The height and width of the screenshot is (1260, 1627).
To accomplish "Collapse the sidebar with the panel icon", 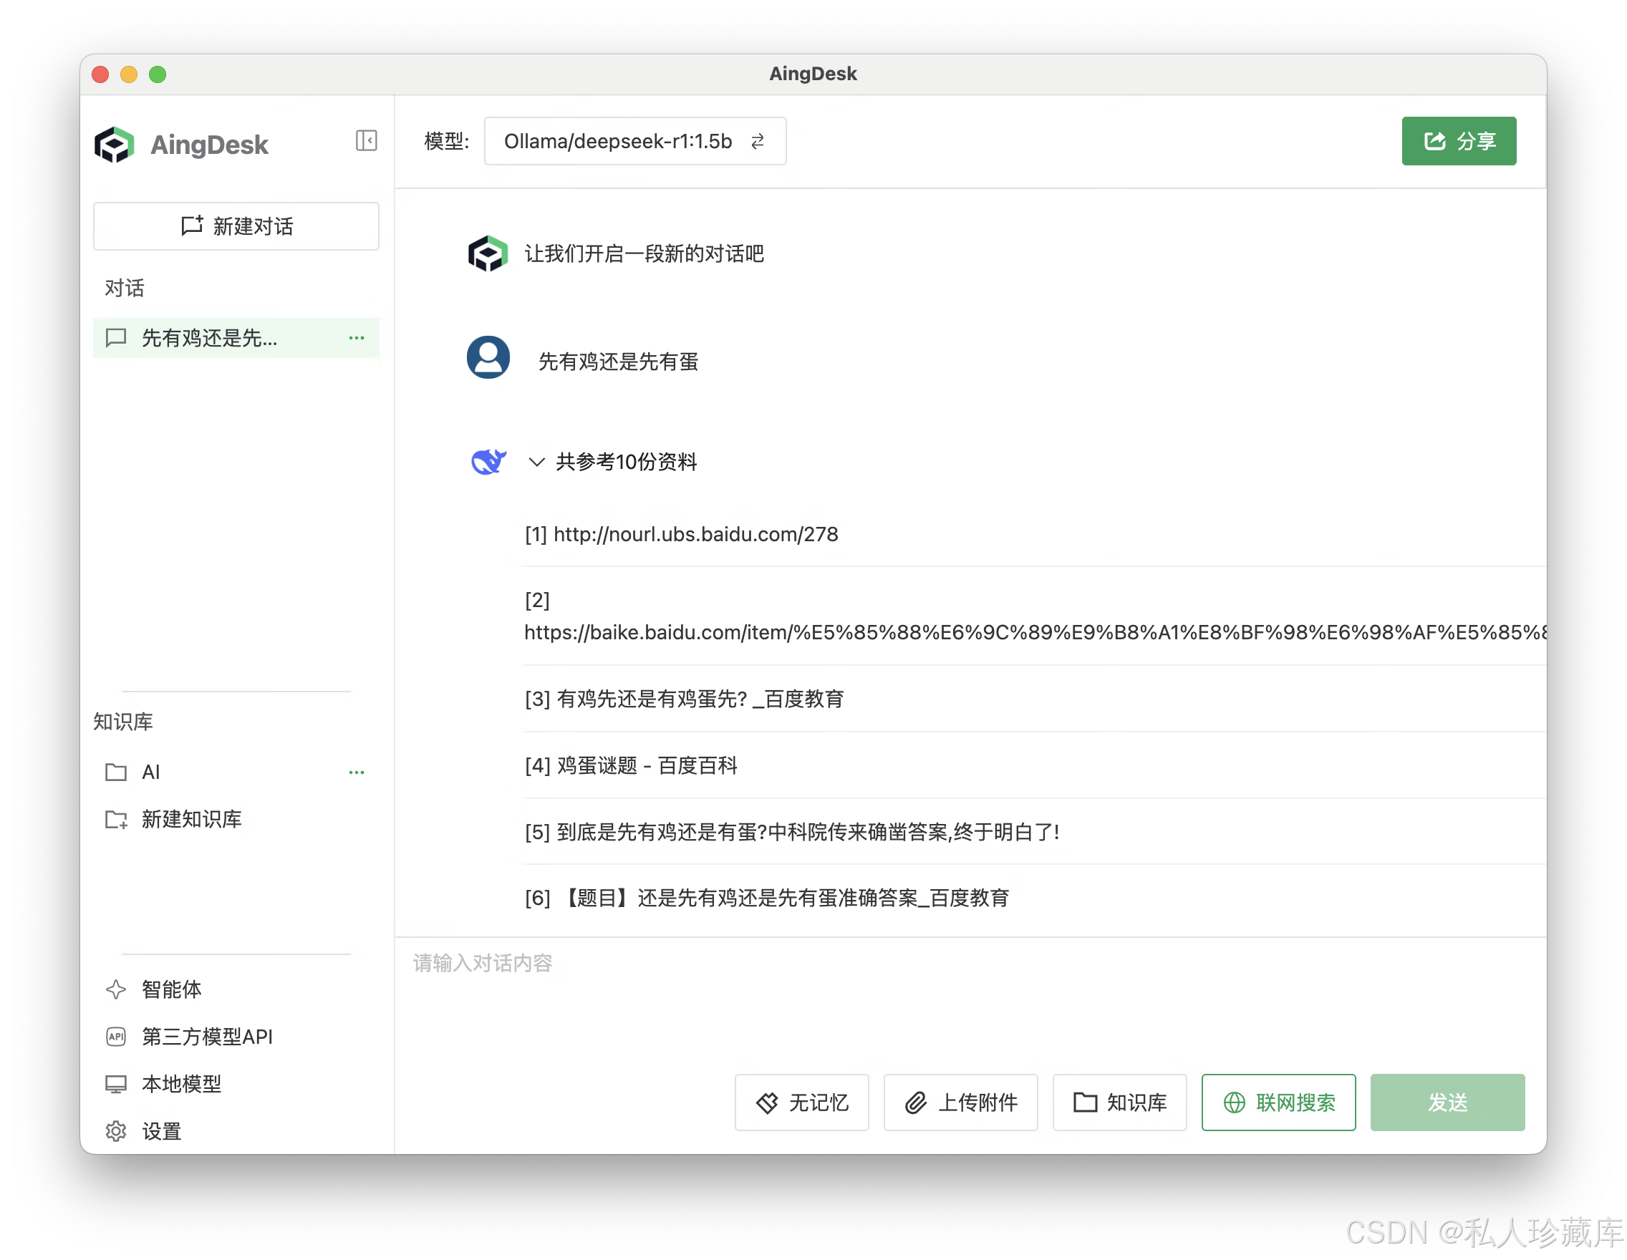I will click(366, 141).
